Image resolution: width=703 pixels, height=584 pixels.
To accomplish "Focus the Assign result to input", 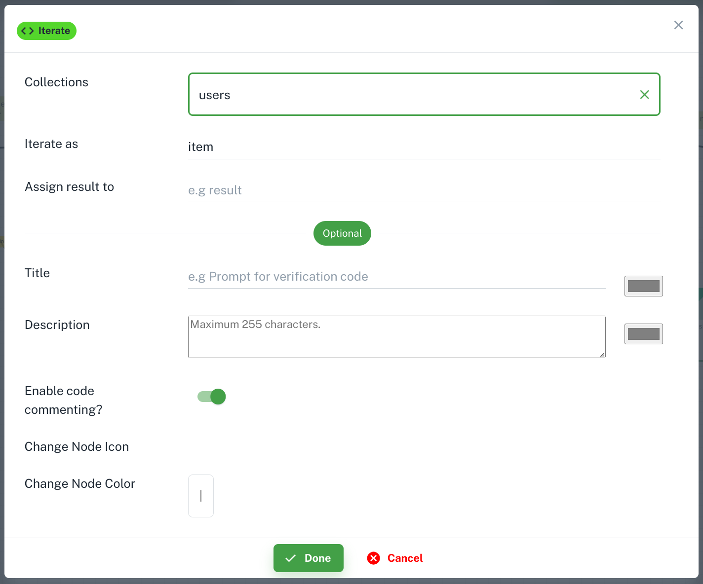I will coord(424,190).
